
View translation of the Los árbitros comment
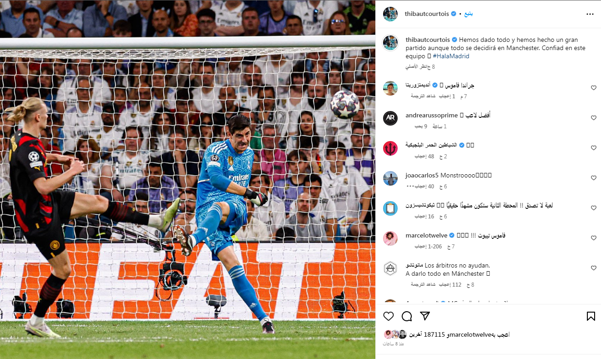(423, 284)
